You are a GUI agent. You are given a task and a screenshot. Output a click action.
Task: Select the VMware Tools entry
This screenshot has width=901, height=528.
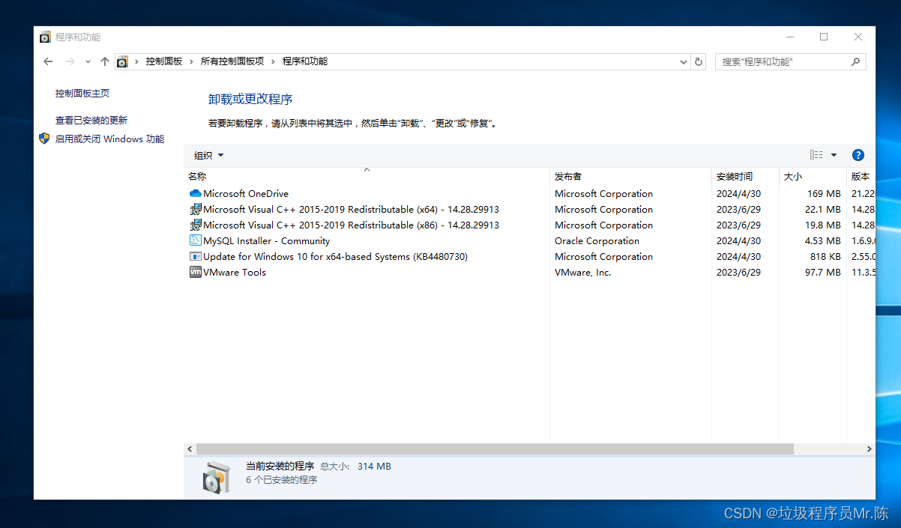(x=234, y=272)
